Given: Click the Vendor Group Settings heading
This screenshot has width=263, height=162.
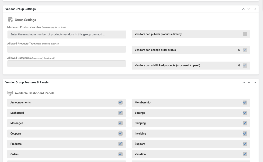Looking at the screenshot, I should coord(21,9).
